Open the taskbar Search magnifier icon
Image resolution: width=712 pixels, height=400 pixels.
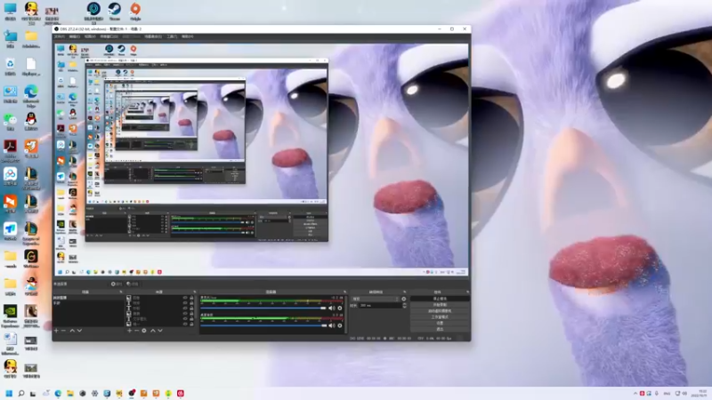[x=20, y=393]
